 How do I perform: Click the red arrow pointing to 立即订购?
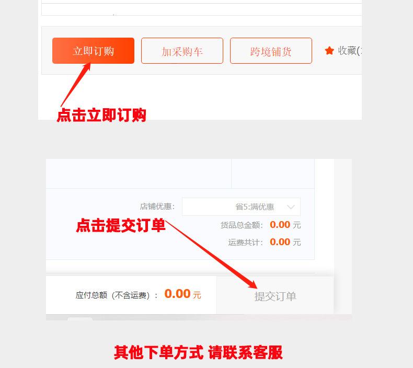tap(75, 85)
